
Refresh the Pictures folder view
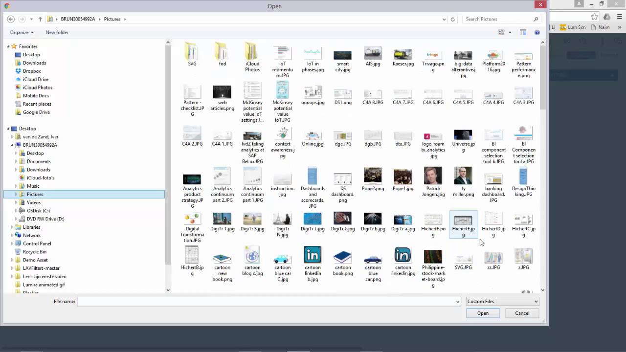tap(452, 19)
